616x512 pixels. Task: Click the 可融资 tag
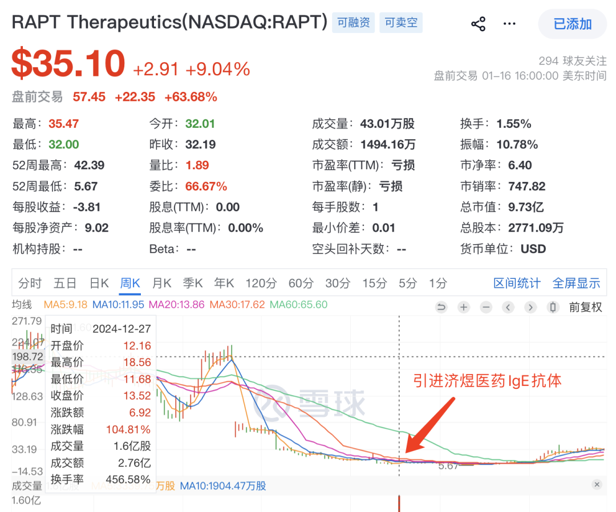[353, 22]
